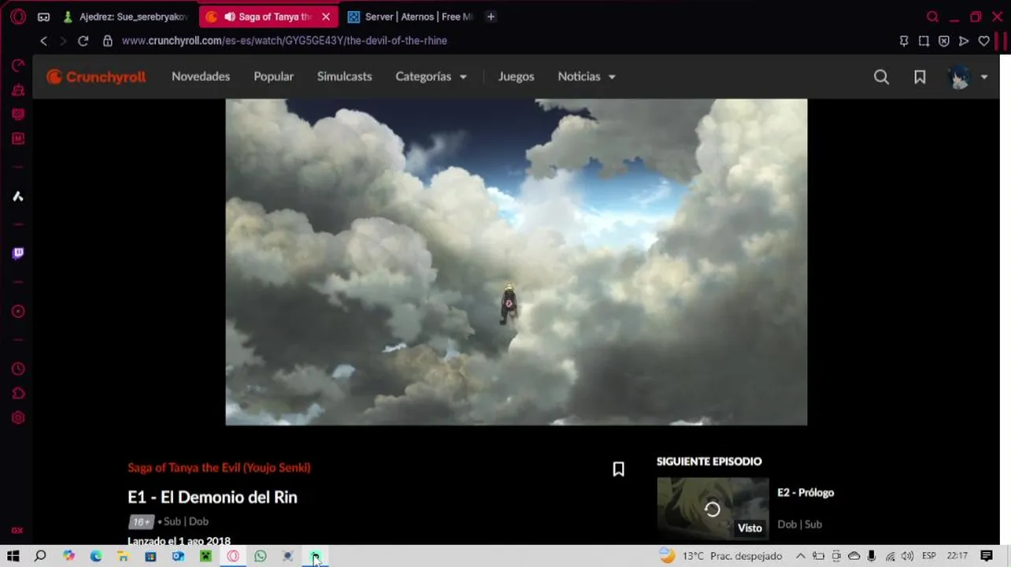View site security padlock info

point(108,41)
